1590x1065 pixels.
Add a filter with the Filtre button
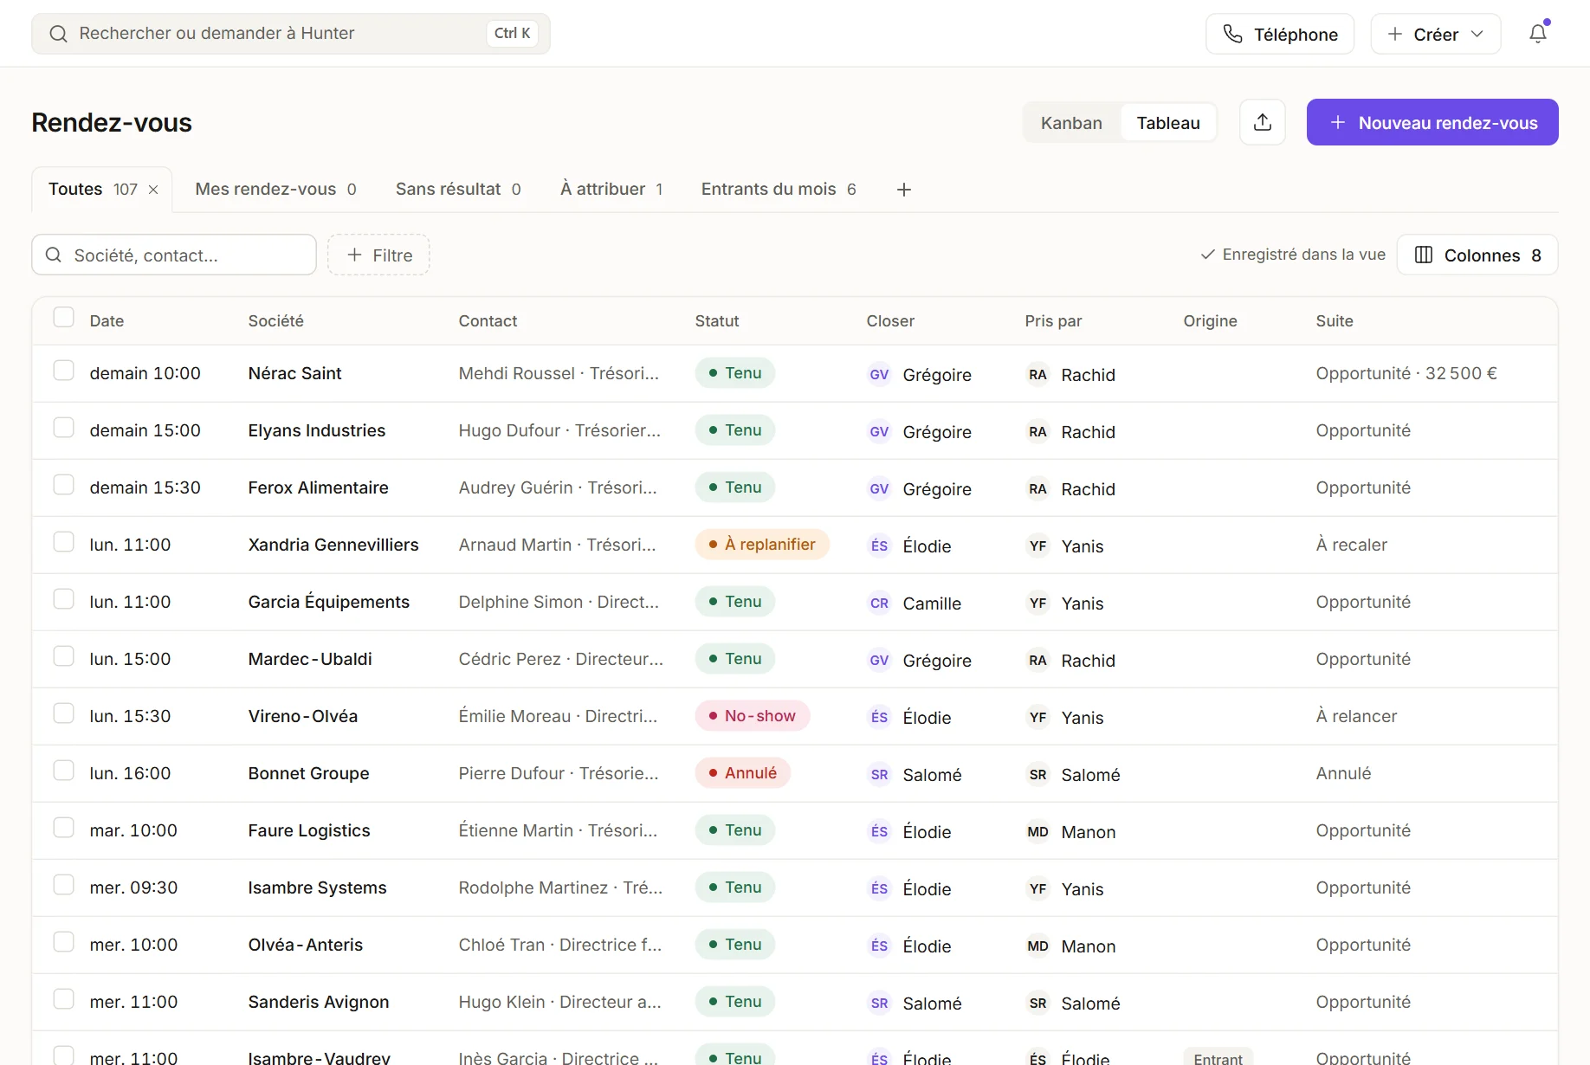[x=378, y=255]
